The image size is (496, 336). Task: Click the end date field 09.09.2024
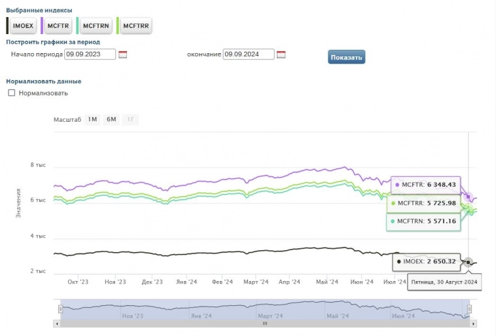pyautogui.click(x=248, y=54)
